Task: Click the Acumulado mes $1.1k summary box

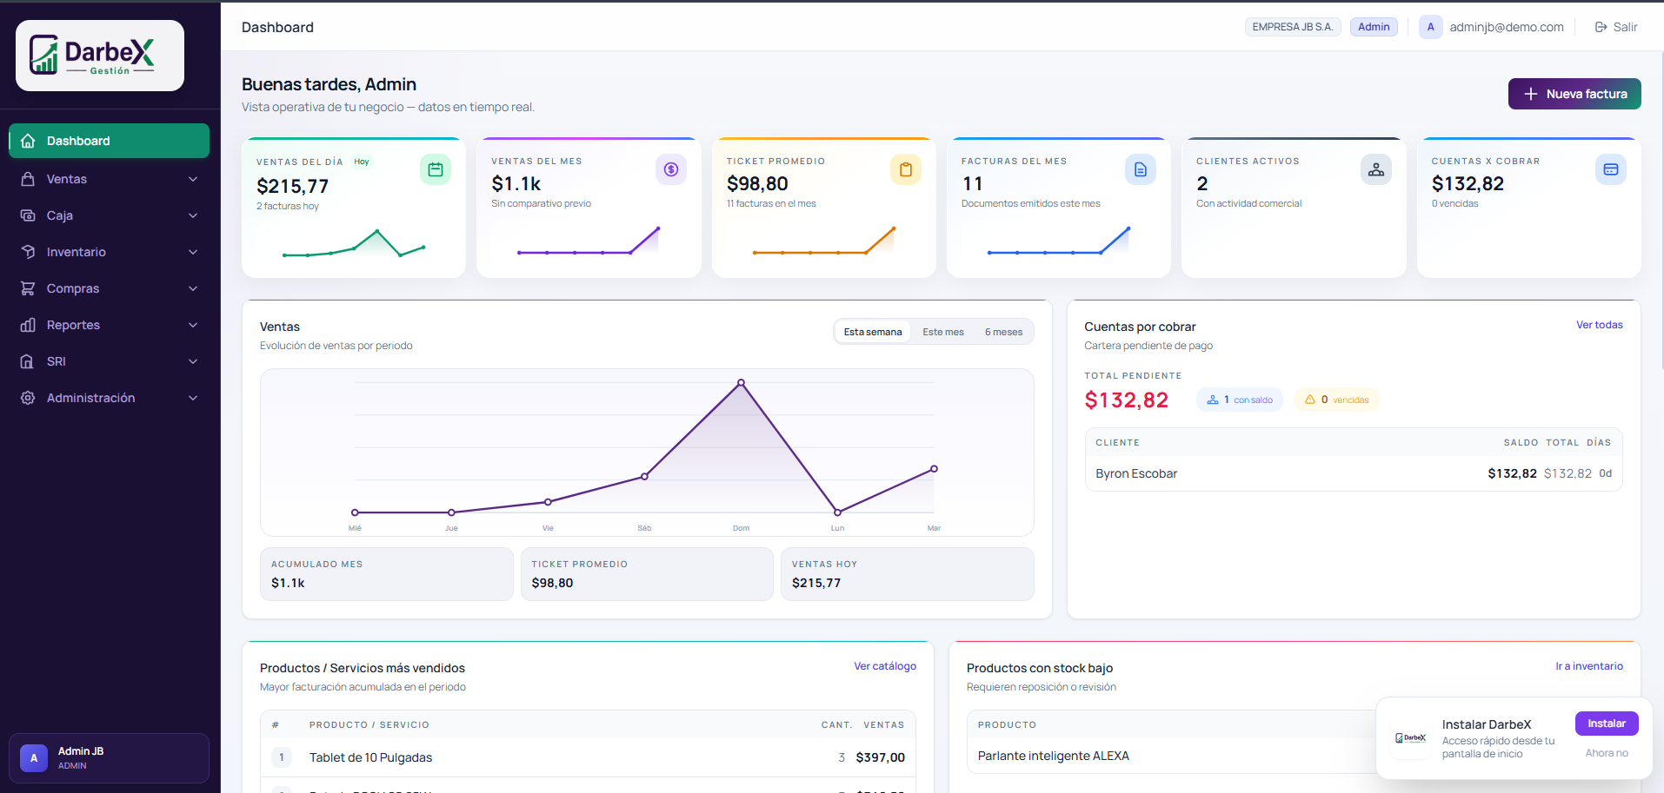Action: (x=387, y=574)
